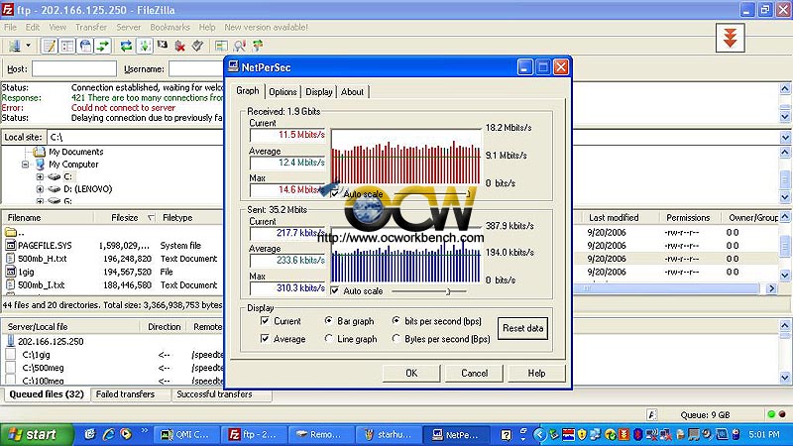The image size is (793, 446).
Task: Click OK in NetPerSec dialog
Action: (411, 373)
